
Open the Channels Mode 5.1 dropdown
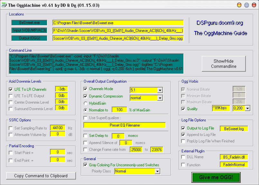tap(160, 90)
